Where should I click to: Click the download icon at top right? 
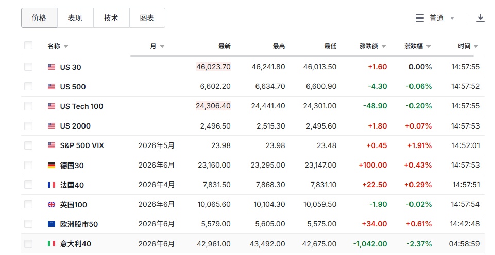[x=480, y=18]
